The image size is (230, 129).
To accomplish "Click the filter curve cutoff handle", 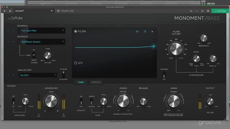I will click(154, 46).
